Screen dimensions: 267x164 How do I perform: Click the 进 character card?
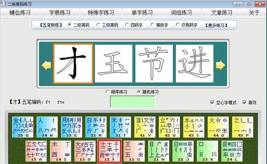(195, 64)
